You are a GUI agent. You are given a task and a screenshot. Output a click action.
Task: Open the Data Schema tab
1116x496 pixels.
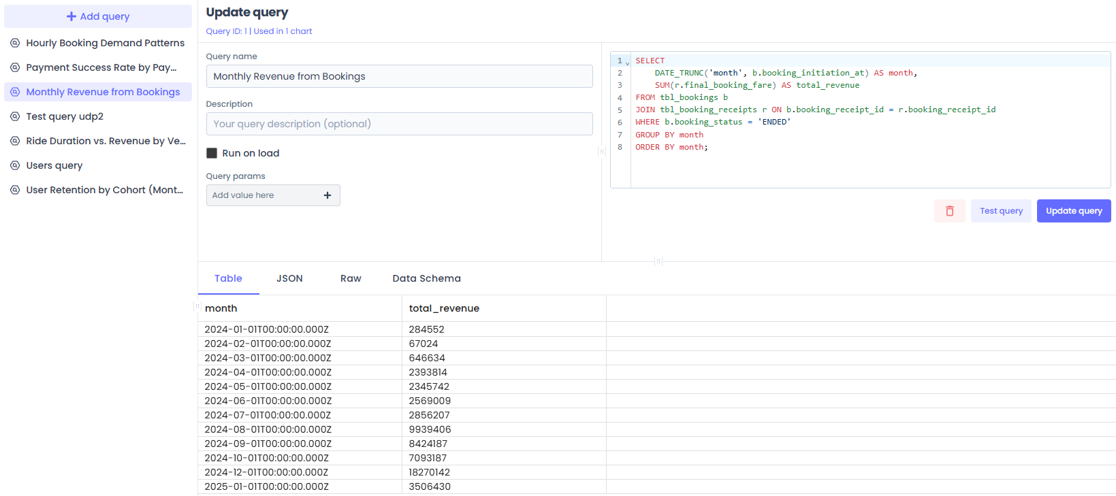pyautogui.click(x=426, y=278)
